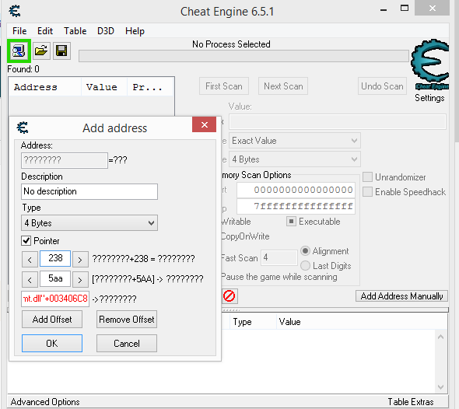This screenshot has height=409, width=459.
Task: Click the scan progress bar
Action: point(244,56)
